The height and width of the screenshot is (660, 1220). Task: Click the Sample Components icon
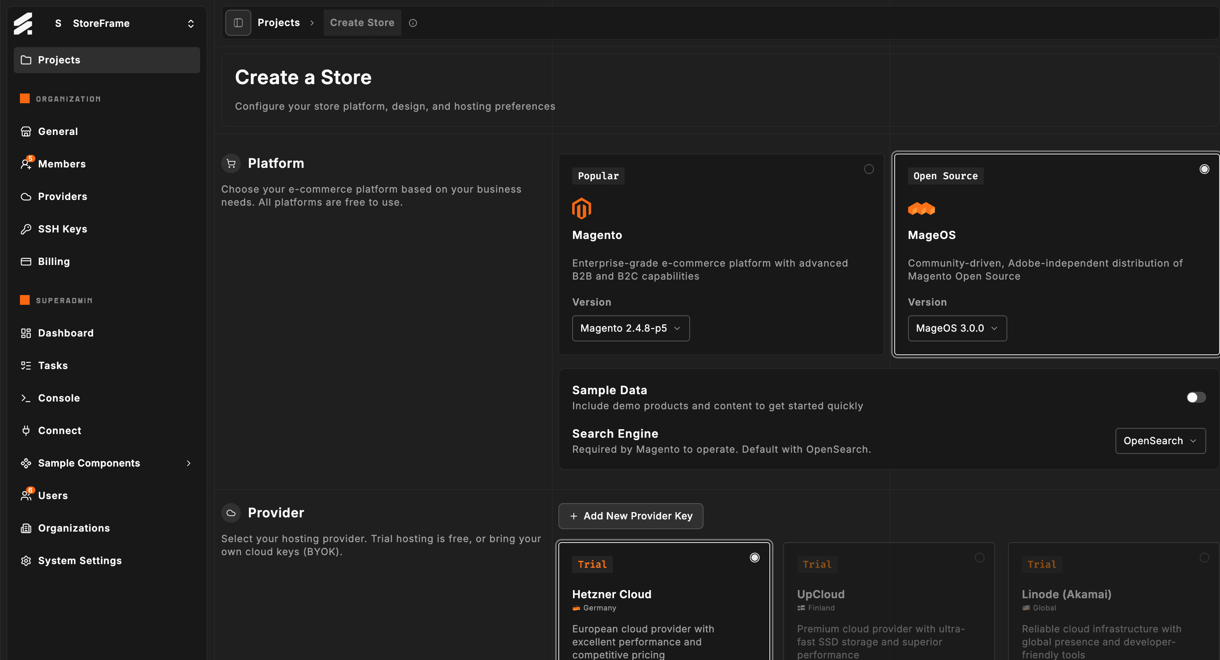tap(26, 463)
